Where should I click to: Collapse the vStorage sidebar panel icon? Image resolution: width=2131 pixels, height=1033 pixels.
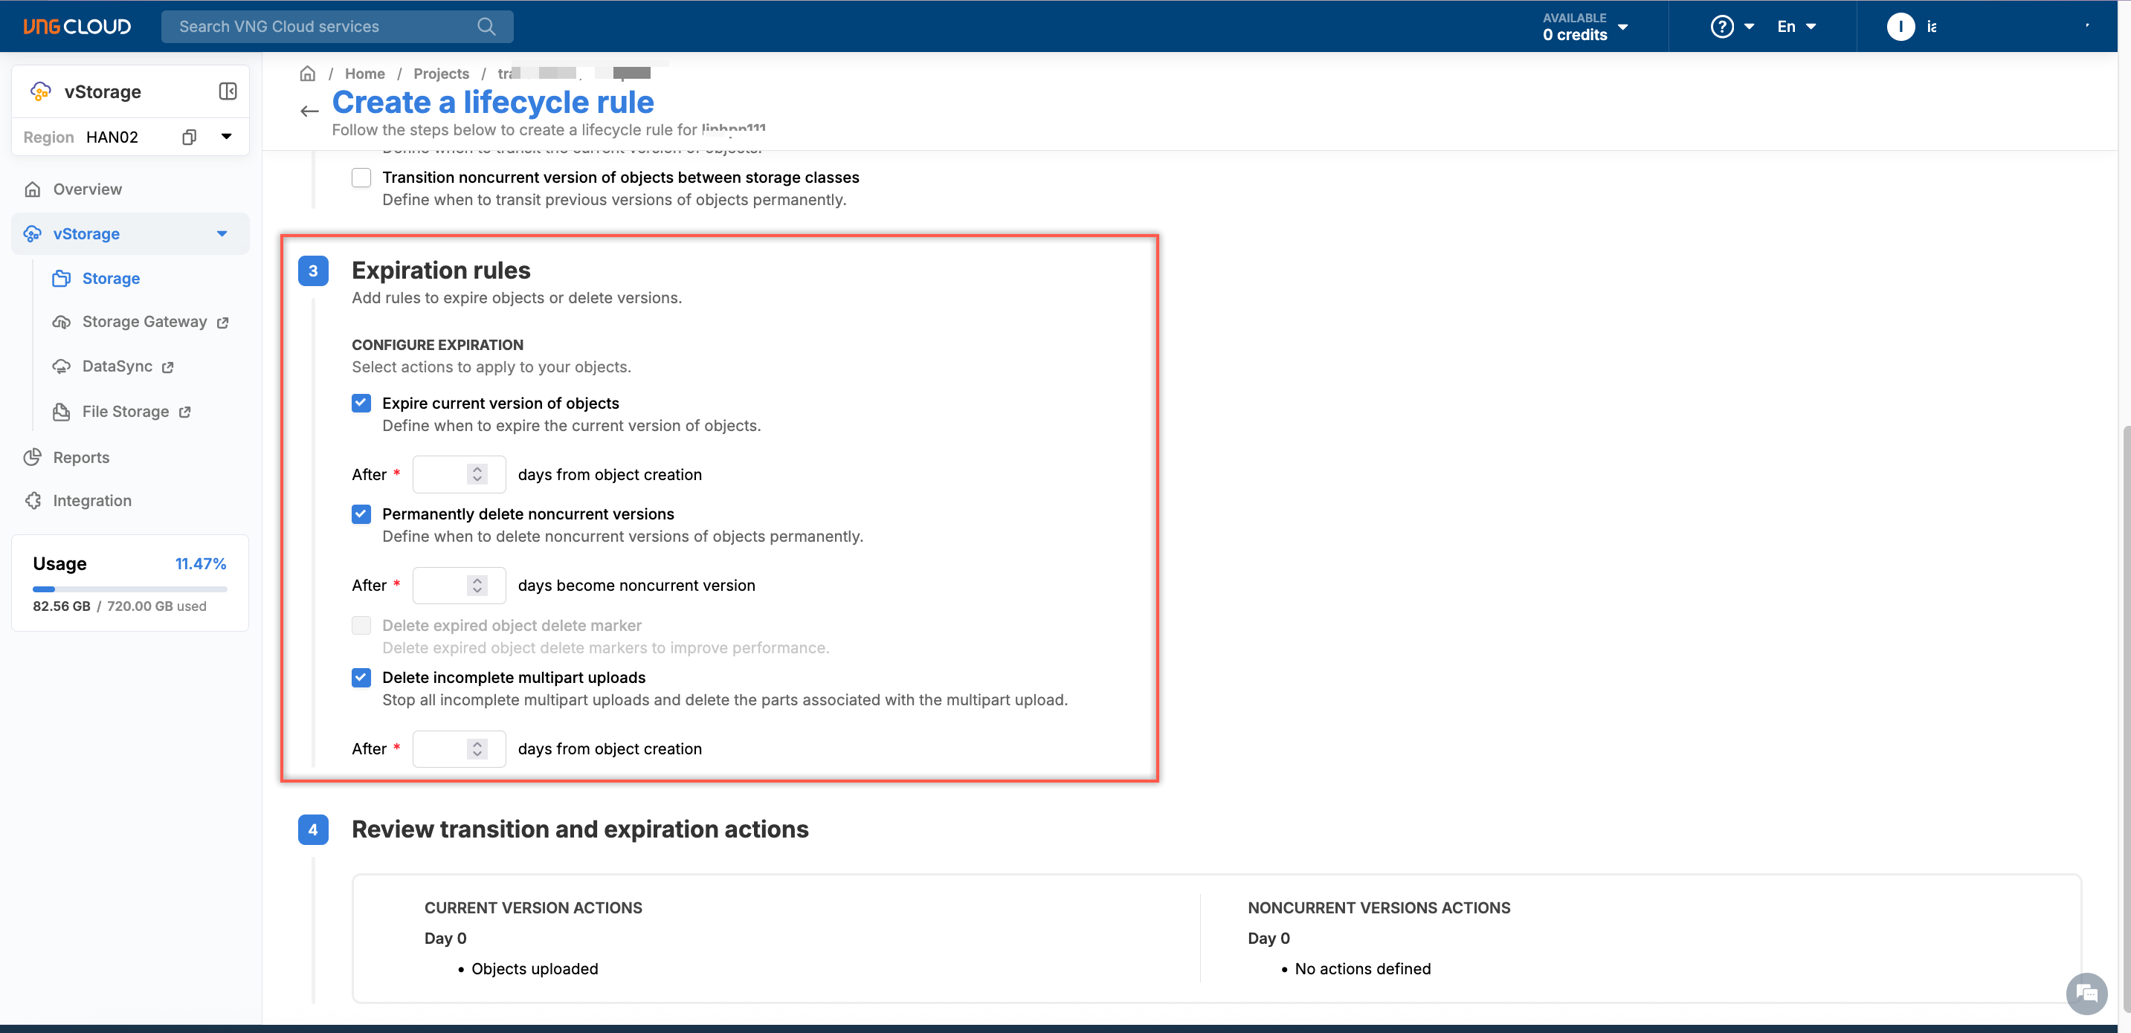coord(228,91)
